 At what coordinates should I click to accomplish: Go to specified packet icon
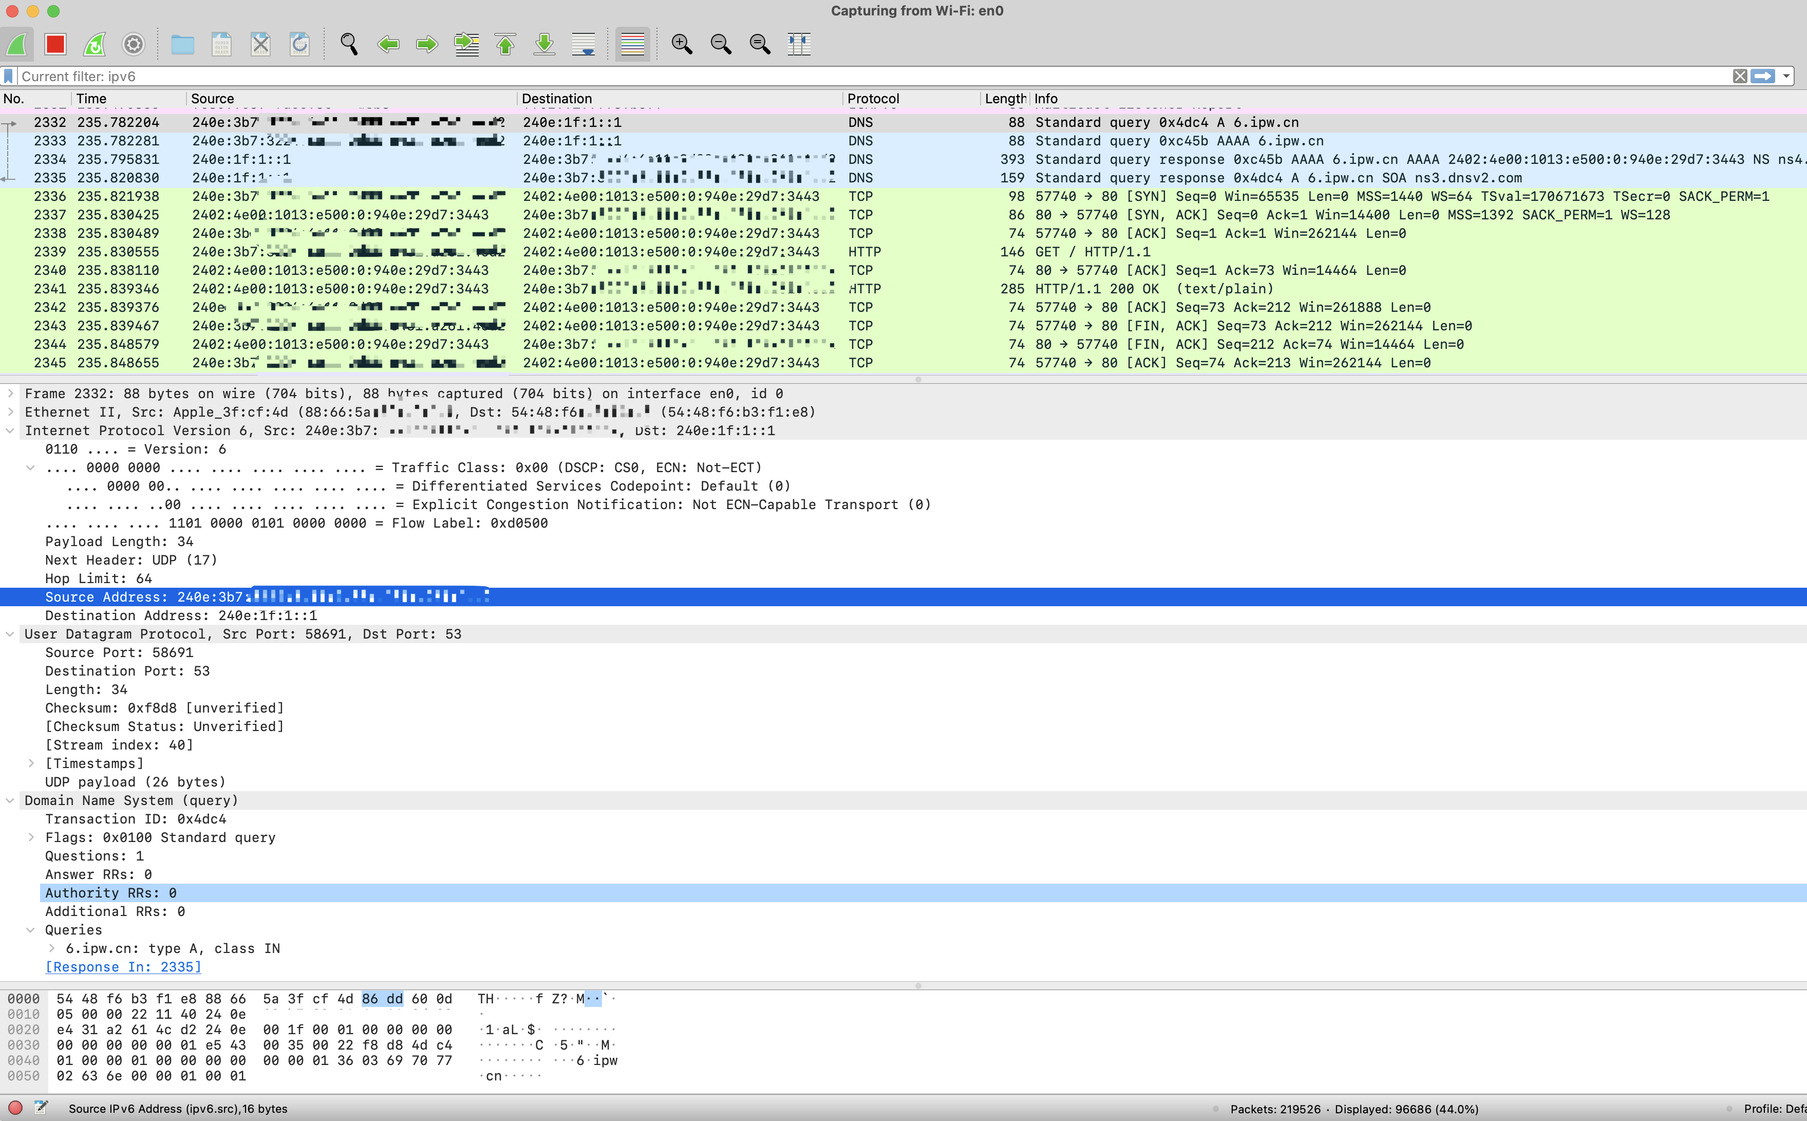coord(466,45)
